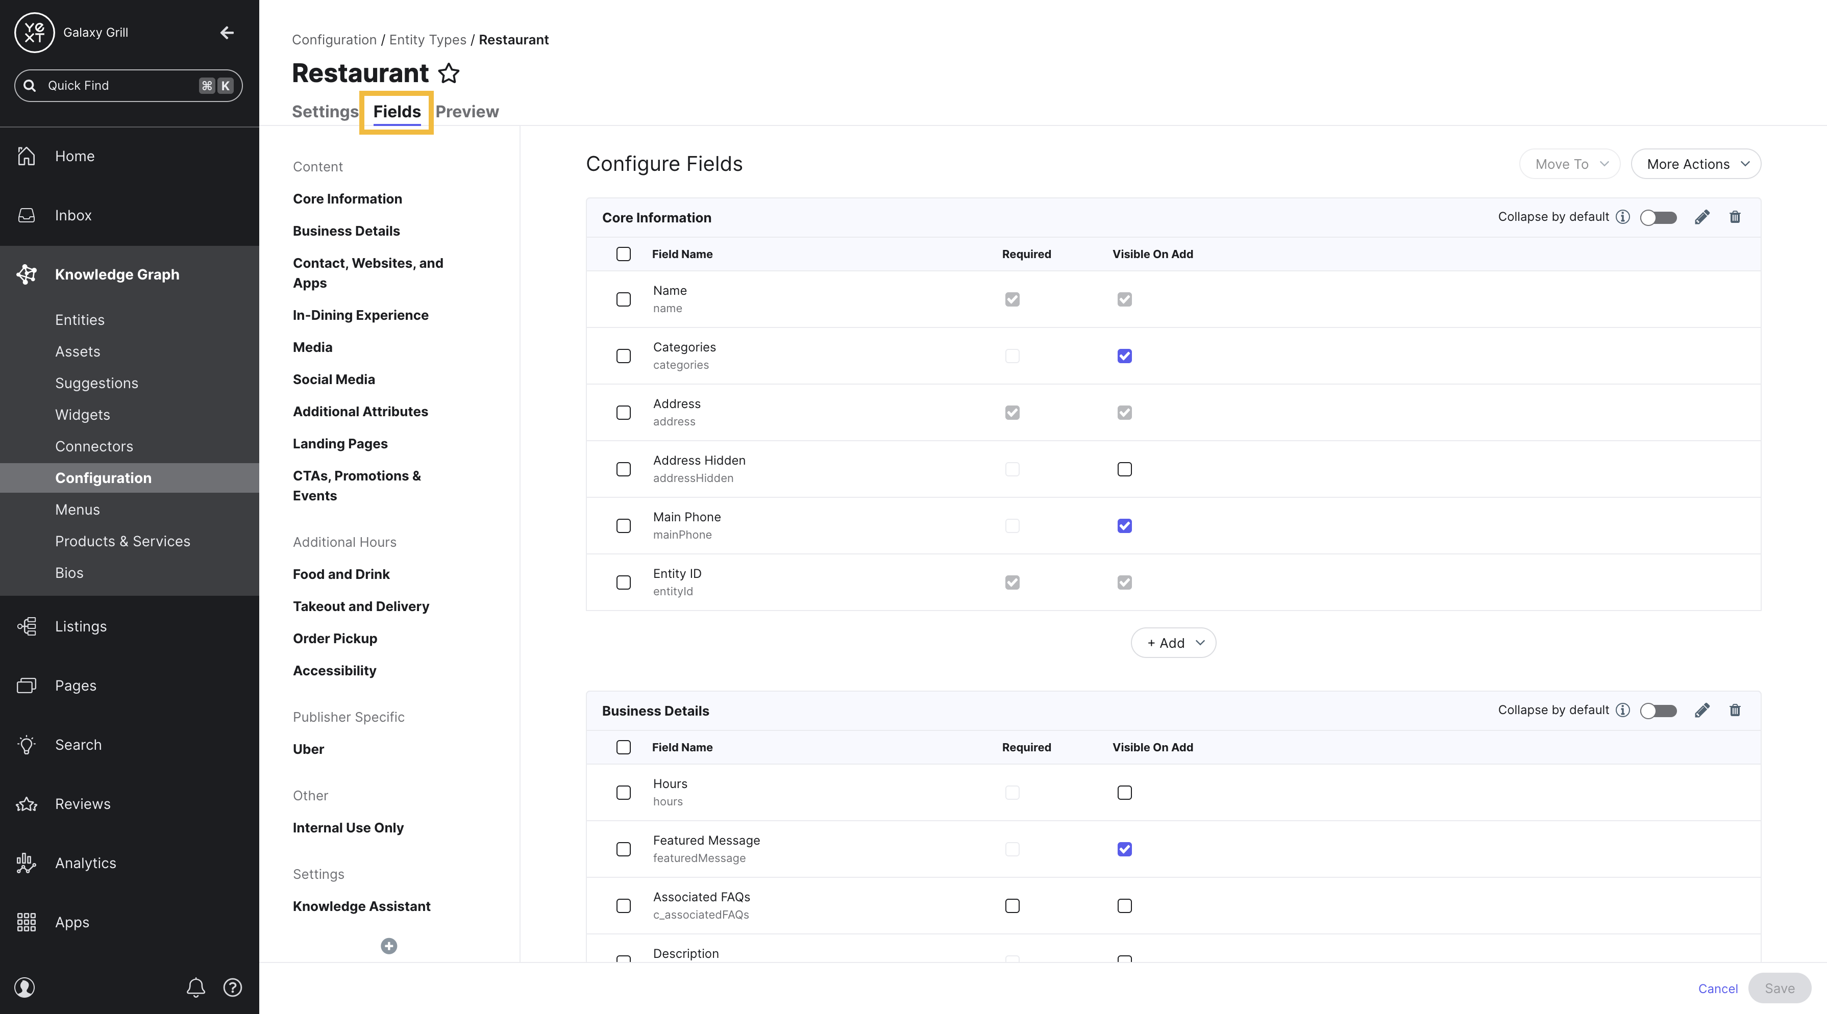Collapse the sidebar with the back arrow
This screenshot has width=1827, height=1014.
coord(227,33)
